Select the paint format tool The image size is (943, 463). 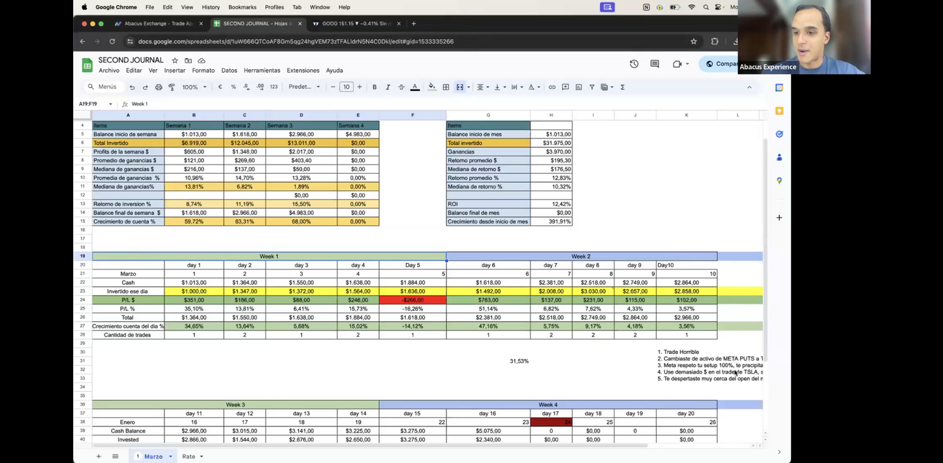172,87
